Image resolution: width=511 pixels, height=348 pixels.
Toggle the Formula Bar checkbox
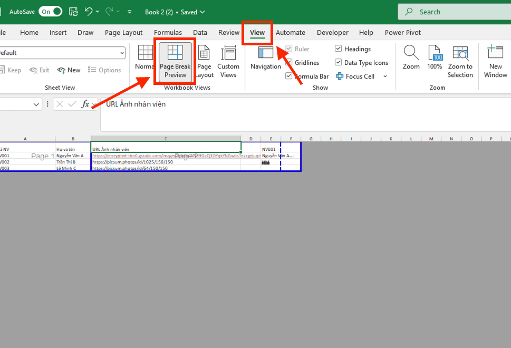pyautogui.click(x=289, y=76)
